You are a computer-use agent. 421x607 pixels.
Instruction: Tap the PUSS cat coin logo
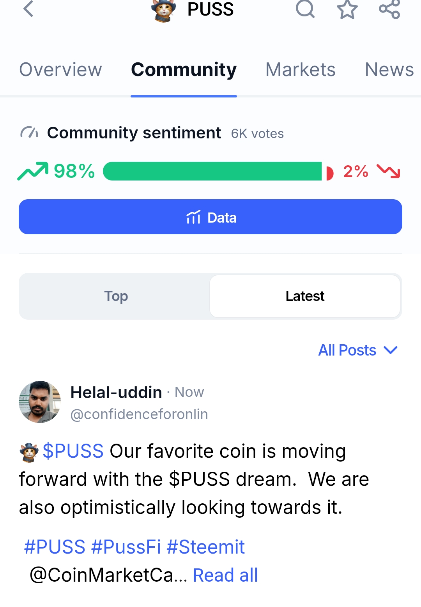[x=163, y=11]
